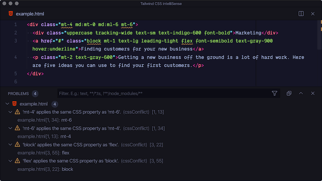Maximize the Problems panel with the up chevron

pos(301,93)
